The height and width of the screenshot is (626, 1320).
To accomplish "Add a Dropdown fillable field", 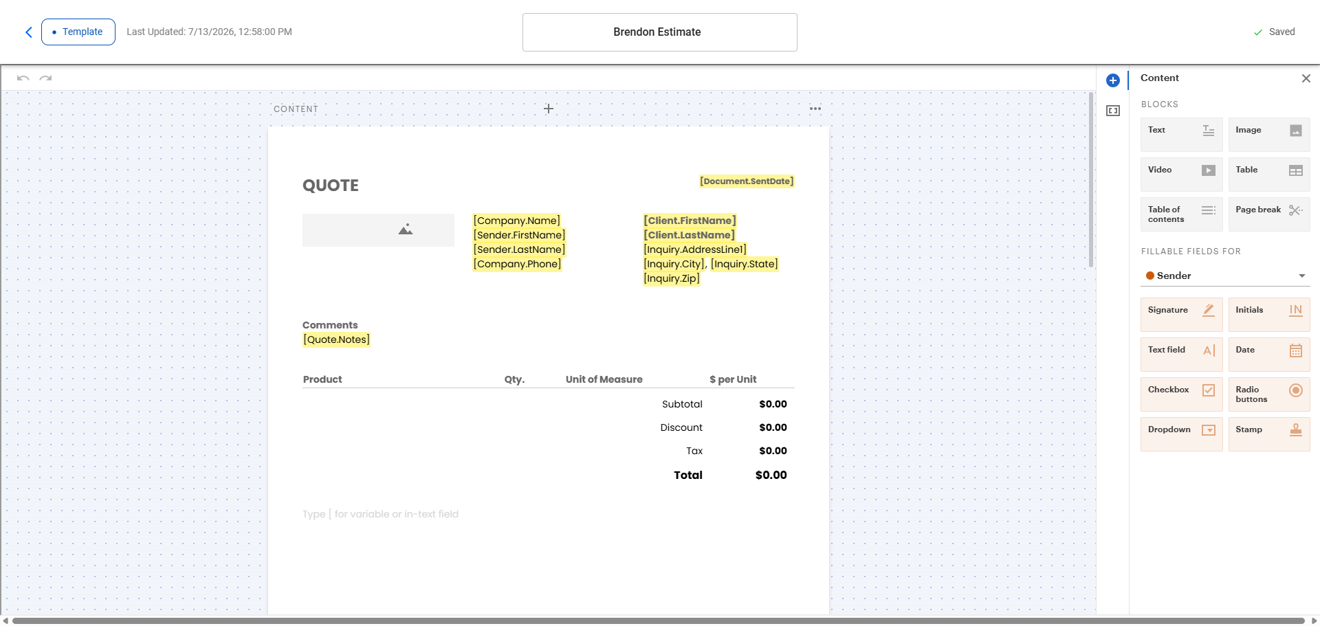I will (1181, 434).
